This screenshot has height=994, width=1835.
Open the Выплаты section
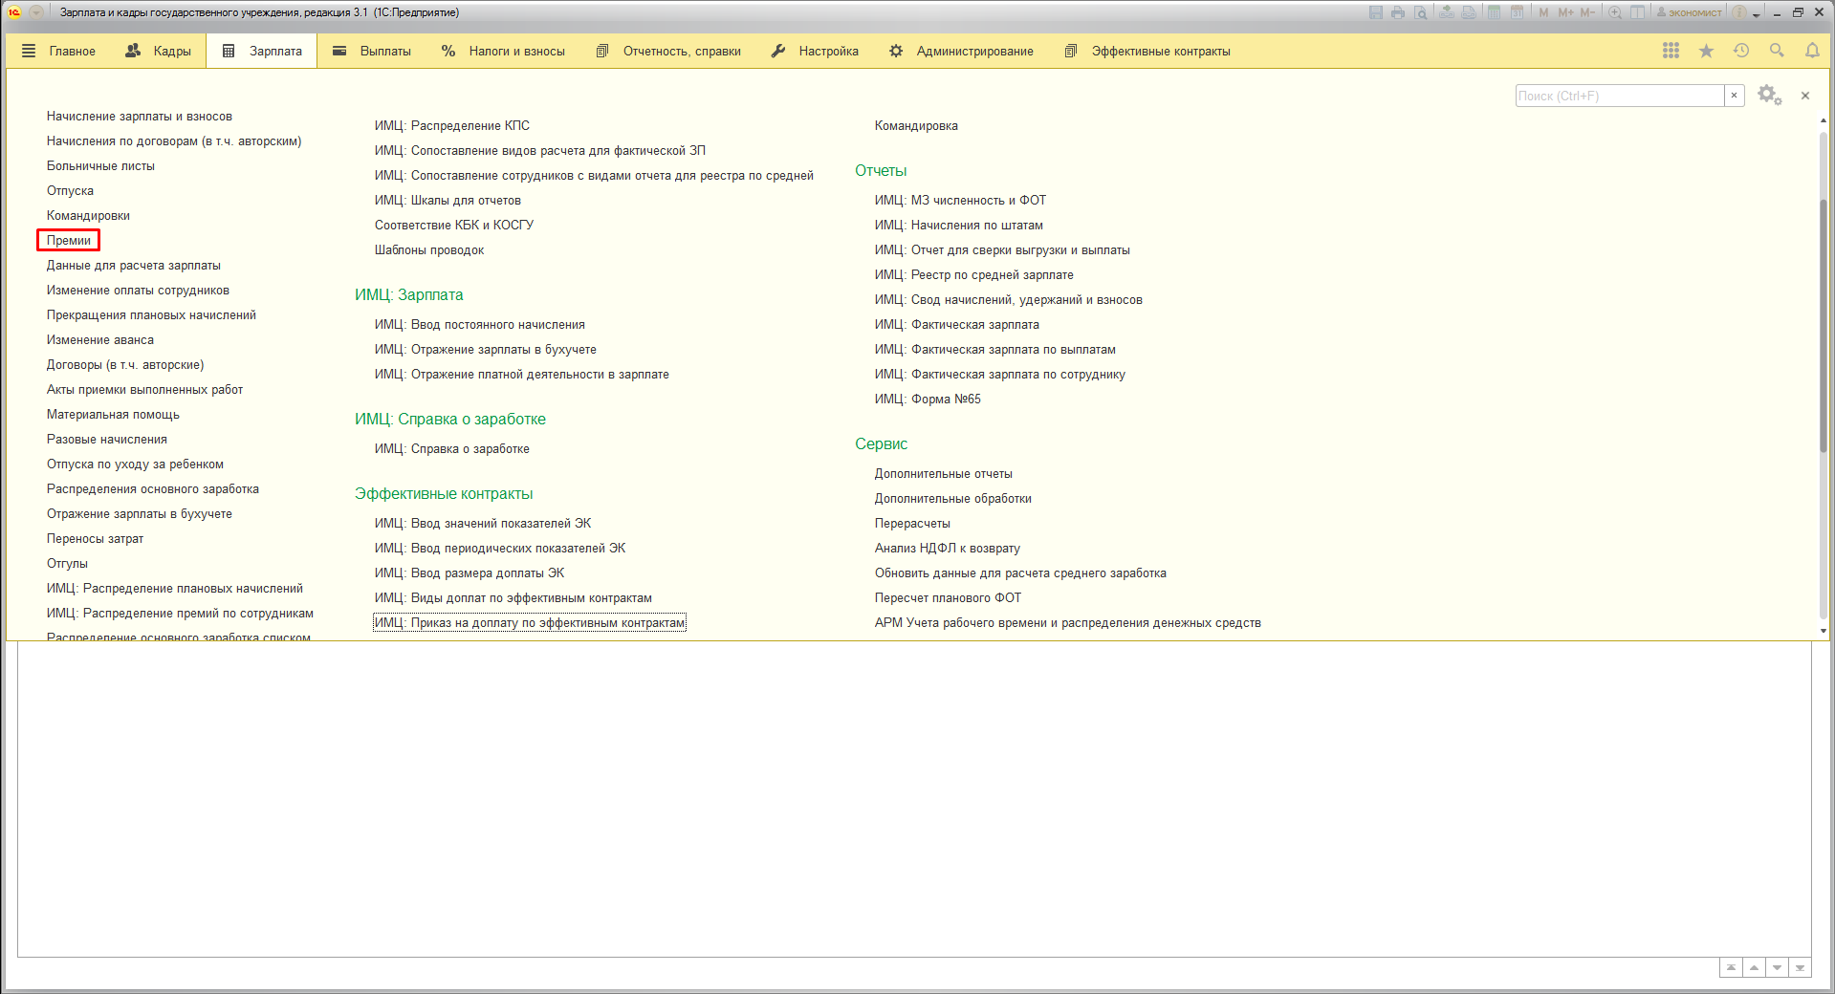pyautogui.click(x=372, y=52)
